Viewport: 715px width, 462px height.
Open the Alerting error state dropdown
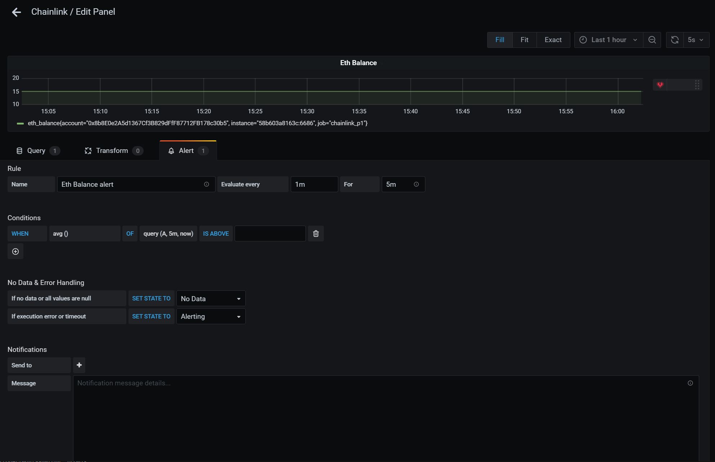[211, 317]
